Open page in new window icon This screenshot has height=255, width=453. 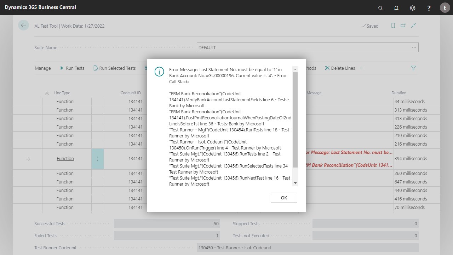403,25
